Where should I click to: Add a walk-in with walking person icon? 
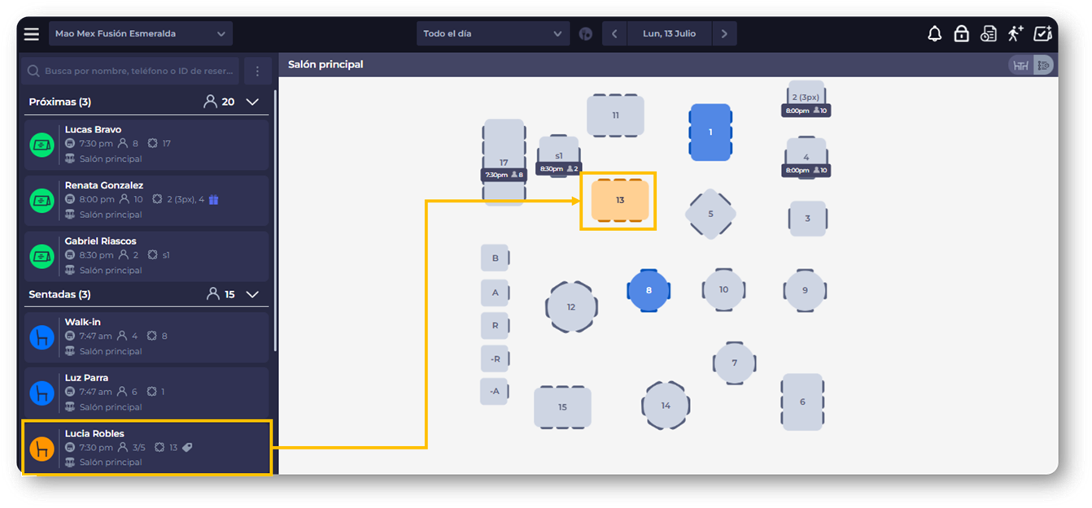click(x=1016, y=34)
